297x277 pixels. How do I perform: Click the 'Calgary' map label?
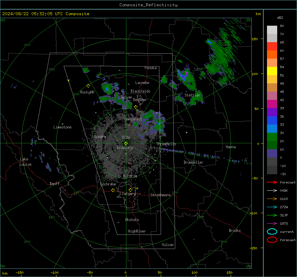tap(129, 194)
